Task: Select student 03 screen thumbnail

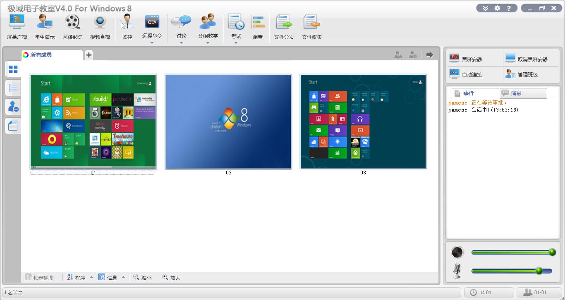Action: coord(363,121)
